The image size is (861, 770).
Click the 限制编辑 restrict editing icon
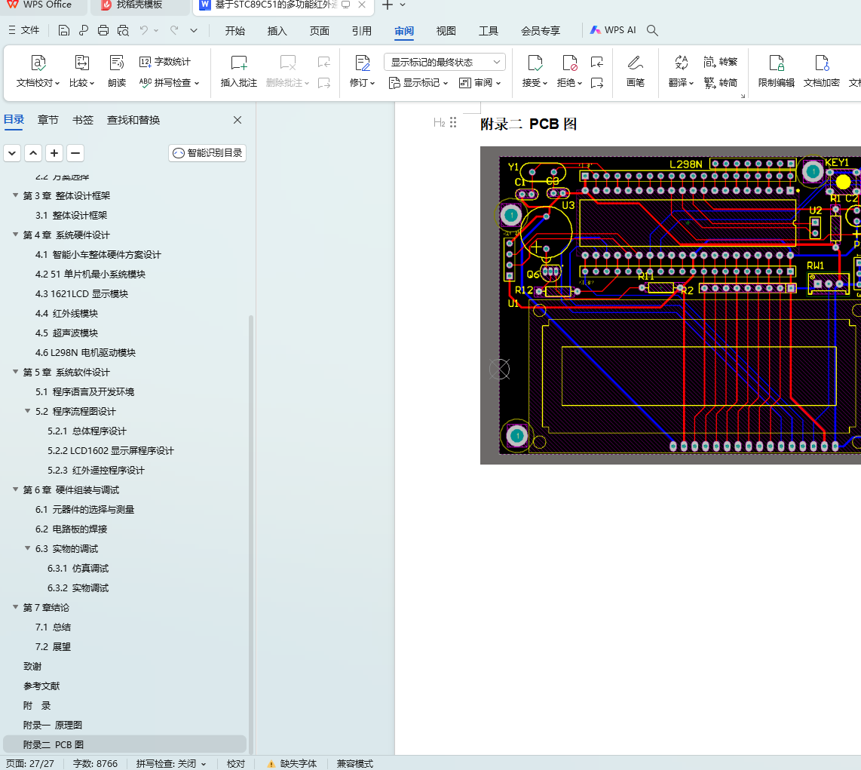pos(776,63)
